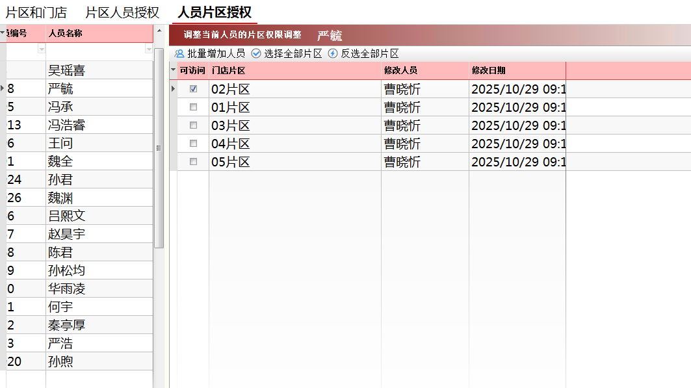Click the select all districts checkmark icon
The image size is (691, 388).
point(256,54)
